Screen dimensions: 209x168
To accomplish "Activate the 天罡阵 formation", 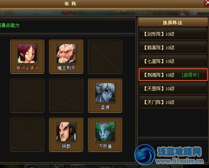I will tap(173, 88).
